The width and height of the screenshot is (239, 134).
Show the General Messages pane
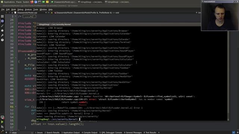(133, 133)
